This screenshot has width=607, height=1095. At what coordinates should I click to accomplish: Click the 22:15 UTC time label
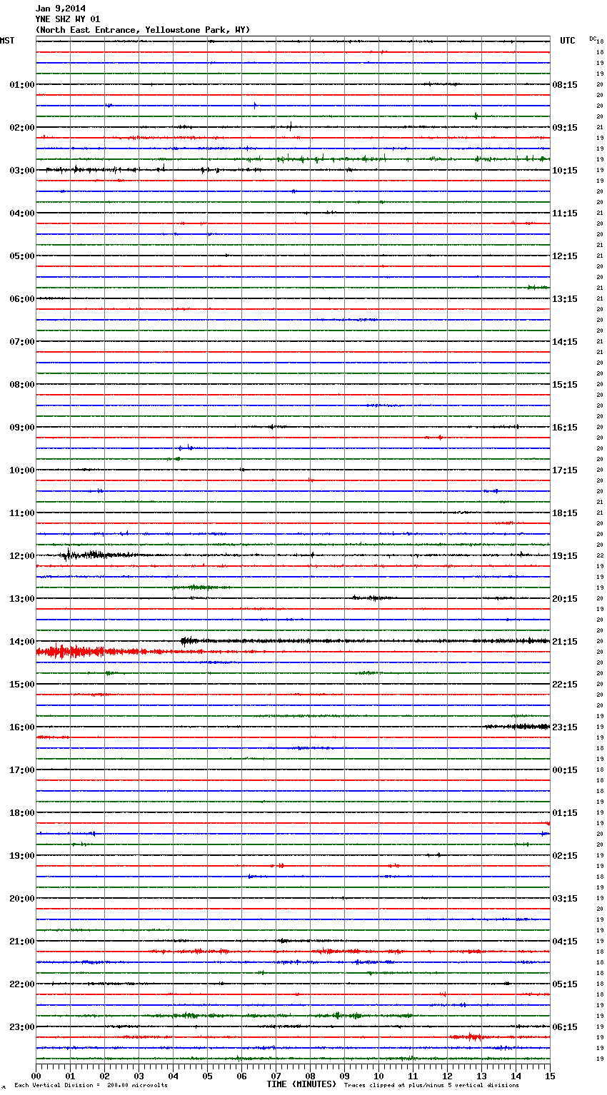point(565,685)
